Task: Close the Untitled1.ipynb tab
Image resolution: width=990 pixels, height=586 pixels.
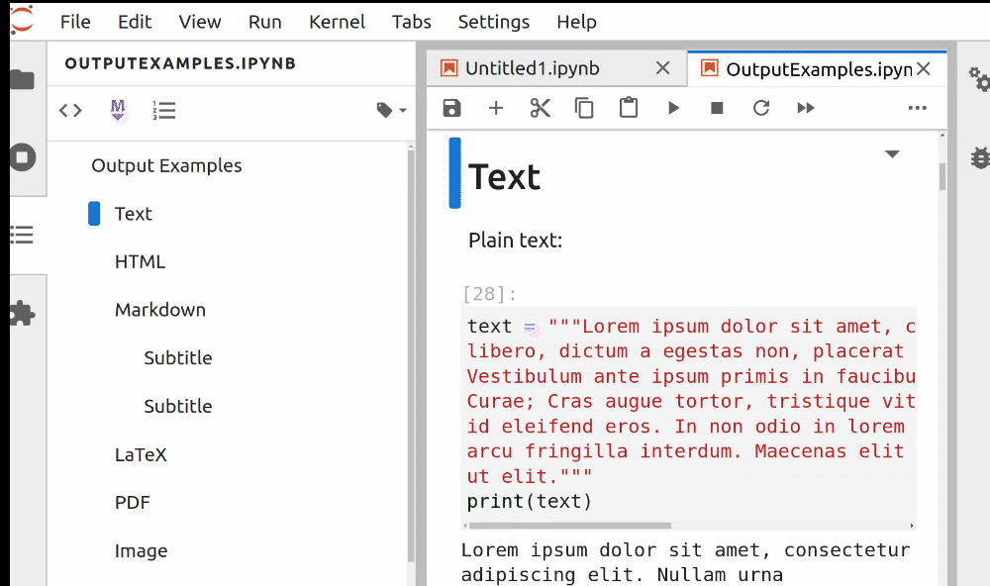Action: pyautogui.click(x=662, y=67)
